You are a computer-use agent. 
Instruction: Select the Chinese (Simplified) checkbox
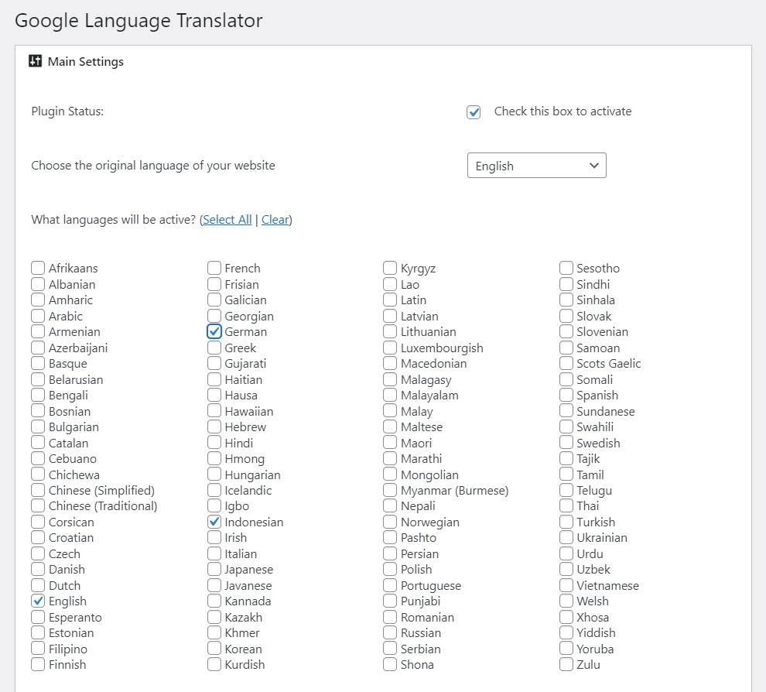[38, 490]
